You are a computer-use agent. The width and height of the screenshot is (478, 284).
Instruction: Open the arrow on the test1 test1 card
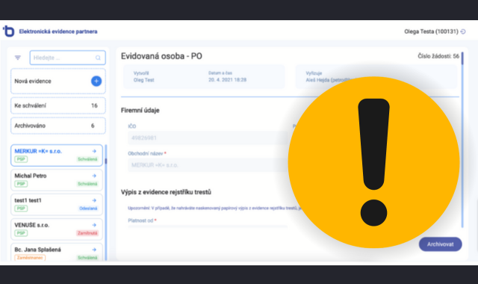coord(94,200)
